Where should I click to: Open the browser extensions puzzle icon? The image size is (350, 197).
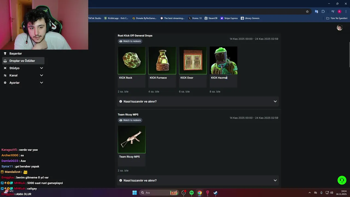pos(323,11)
